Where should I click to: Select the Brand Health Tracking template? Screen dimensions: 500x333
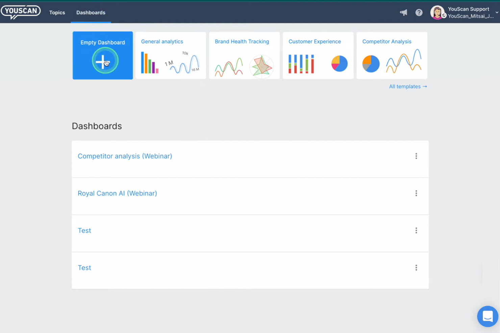[244, 55]
